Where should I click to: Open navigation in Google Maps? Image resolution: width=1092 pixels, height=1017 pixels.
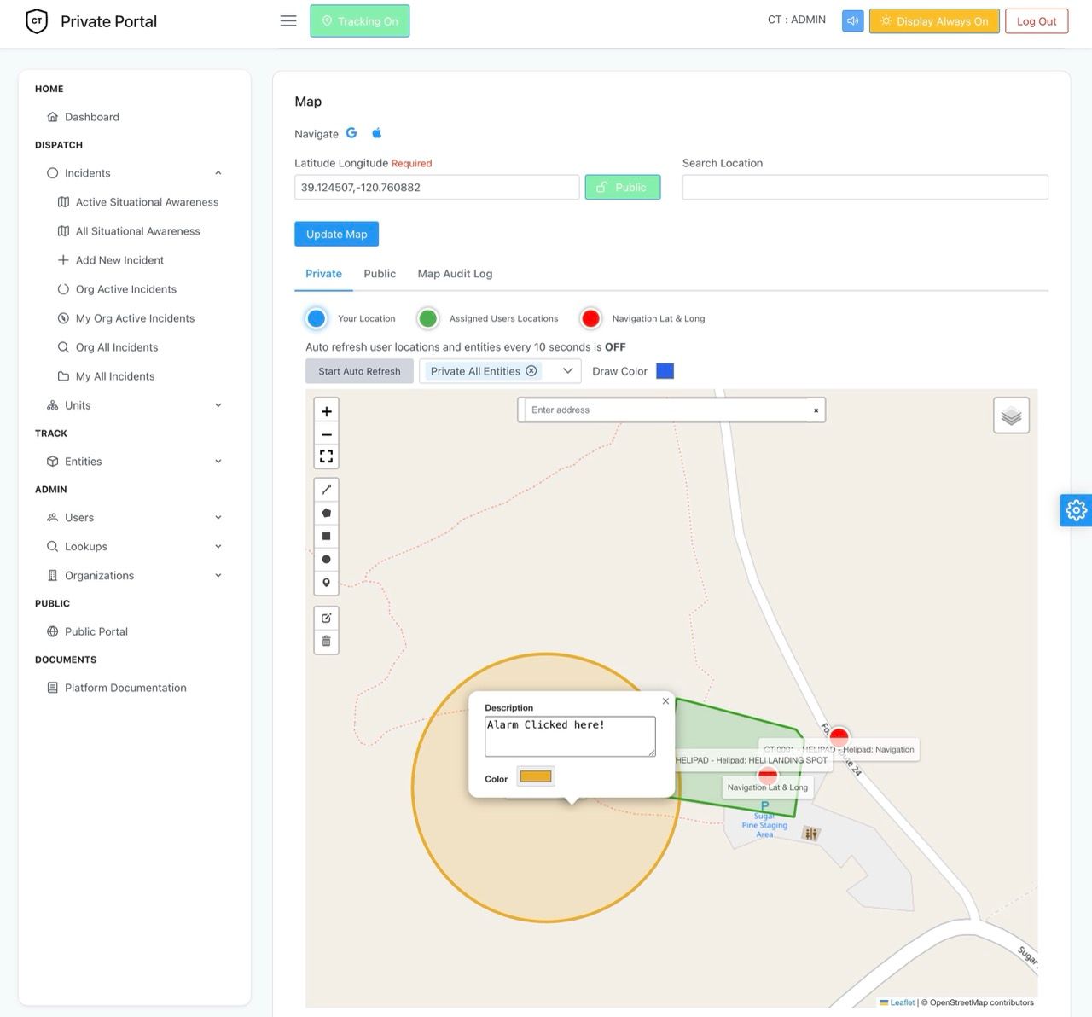pos(351,133)
